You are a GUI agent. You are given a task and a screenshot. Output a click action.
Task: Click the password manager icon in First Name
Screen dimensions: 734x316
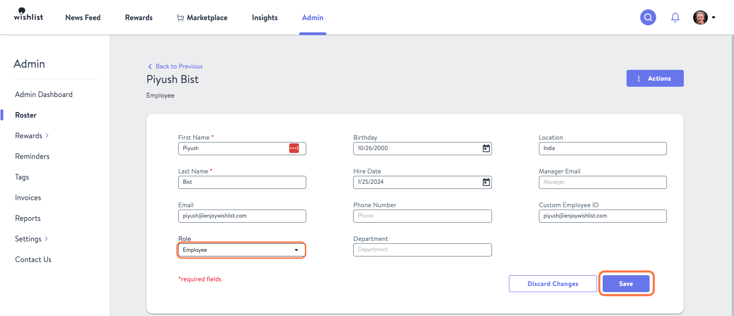pyautogui.click(x=294, y=148)
